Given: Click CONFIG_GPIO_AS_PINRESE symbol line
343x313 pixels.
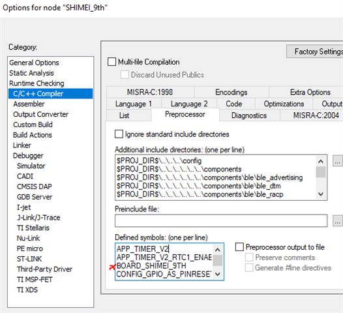Looking at the screenshot, I should [164, 274].
